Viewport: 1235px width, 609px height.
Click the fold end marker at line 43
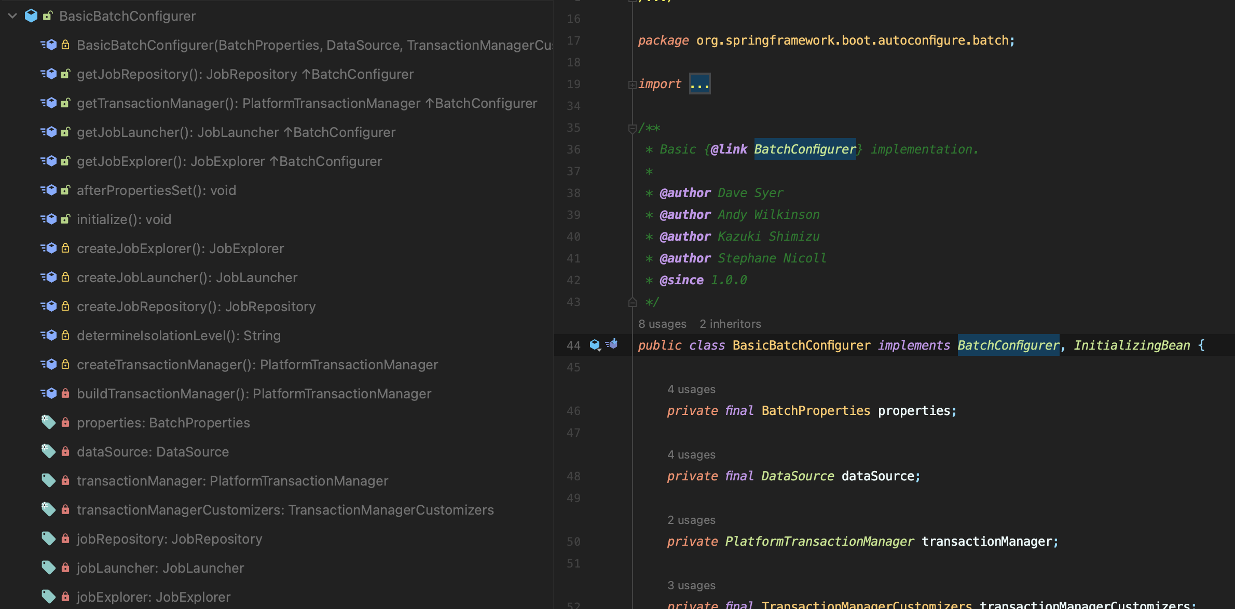coord(632,302)
